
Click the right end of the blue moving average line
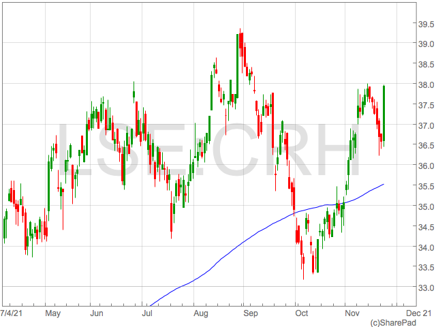384,184
